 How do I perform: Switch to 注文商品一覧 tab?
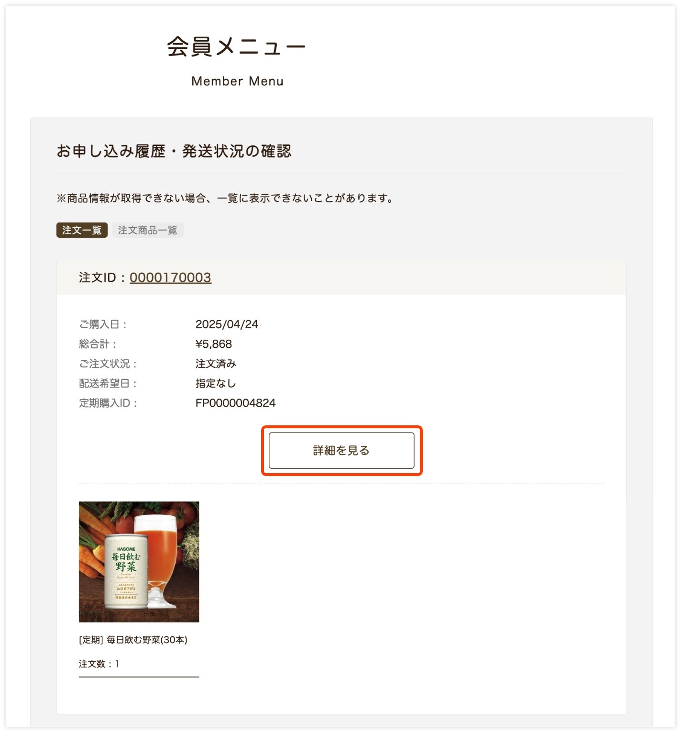[148, 230]
